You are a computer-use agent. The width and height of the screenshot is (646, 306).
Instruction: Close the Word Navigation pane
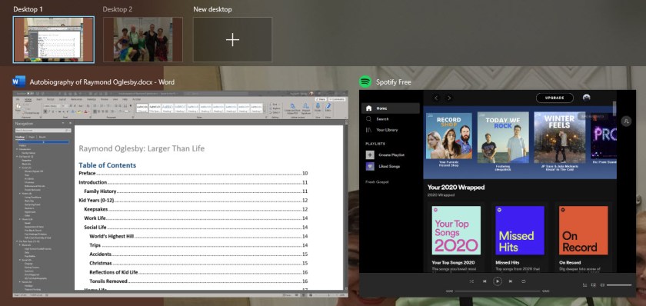click(x=70, y=123)
